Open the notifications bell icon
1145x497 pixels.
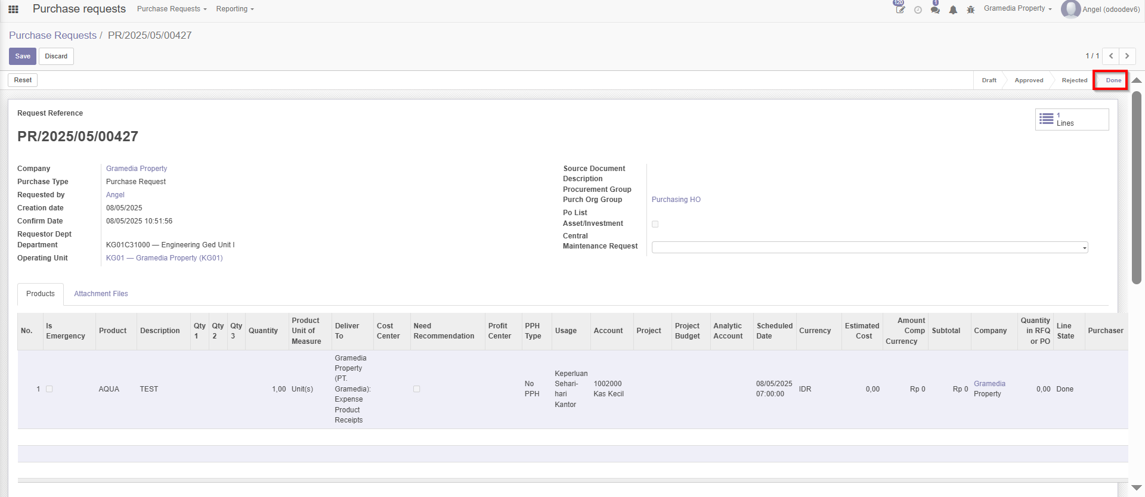click(953, 10)
